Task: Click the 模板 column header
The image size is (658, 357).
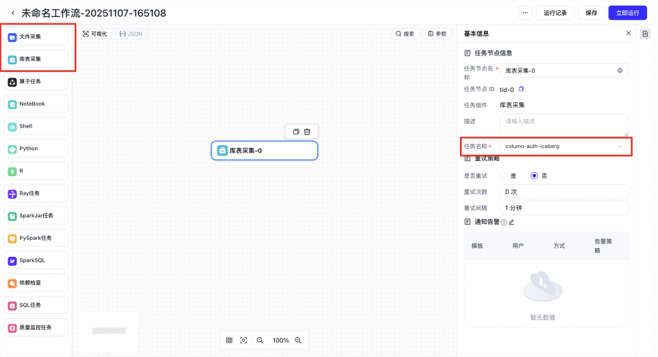Action: 477,246
